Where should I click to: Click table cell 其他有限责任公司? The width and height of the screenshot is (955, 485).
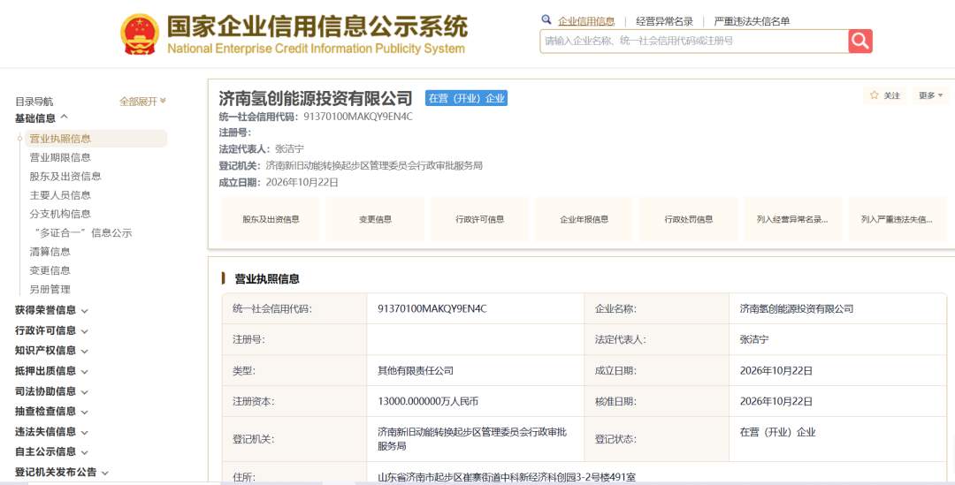pyautogui.click(x=416, y=370)
